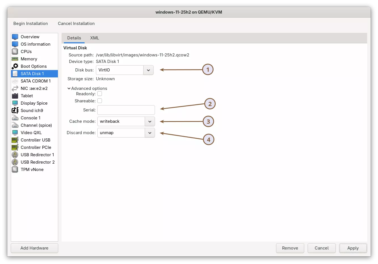Click the TPM vNone chip icon
This screenshot has height=264, width=378.
coord(15,170)
